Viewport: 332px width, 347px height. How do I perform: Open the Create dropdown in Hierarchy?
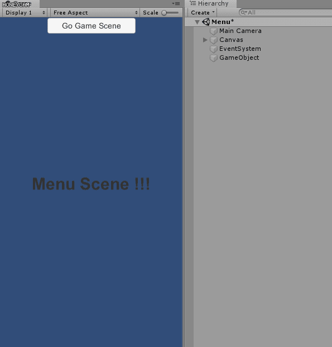coord(203,13)
